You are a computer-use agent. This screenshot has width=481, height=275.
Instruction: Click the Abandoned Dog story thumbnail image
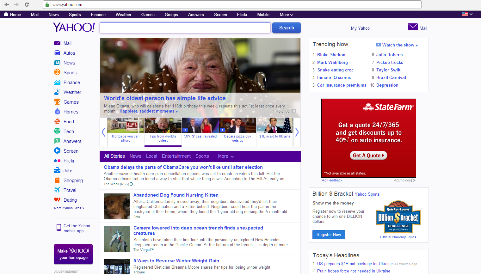click(x=117, y=206)
